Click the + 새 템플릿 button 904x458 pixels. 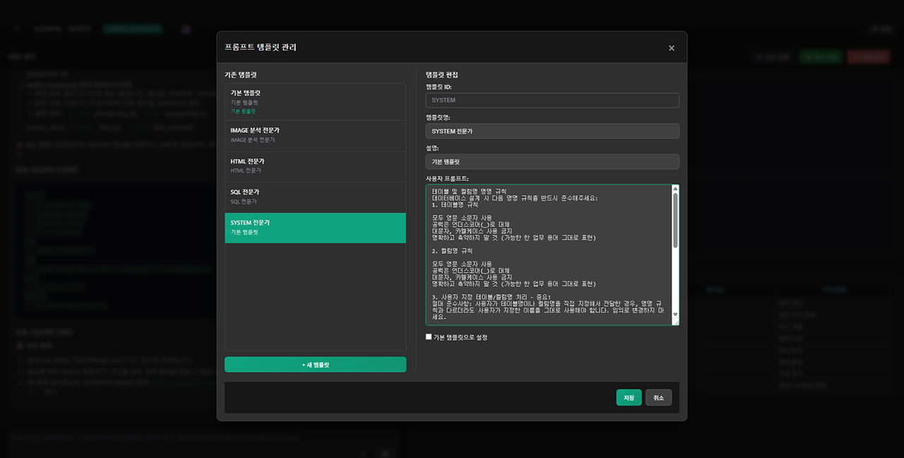(315, 365)
